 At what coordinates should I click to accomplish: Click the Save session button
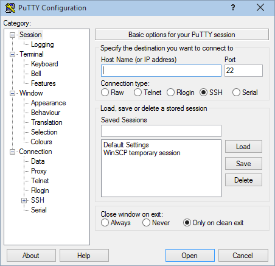(x=243, y=163)
